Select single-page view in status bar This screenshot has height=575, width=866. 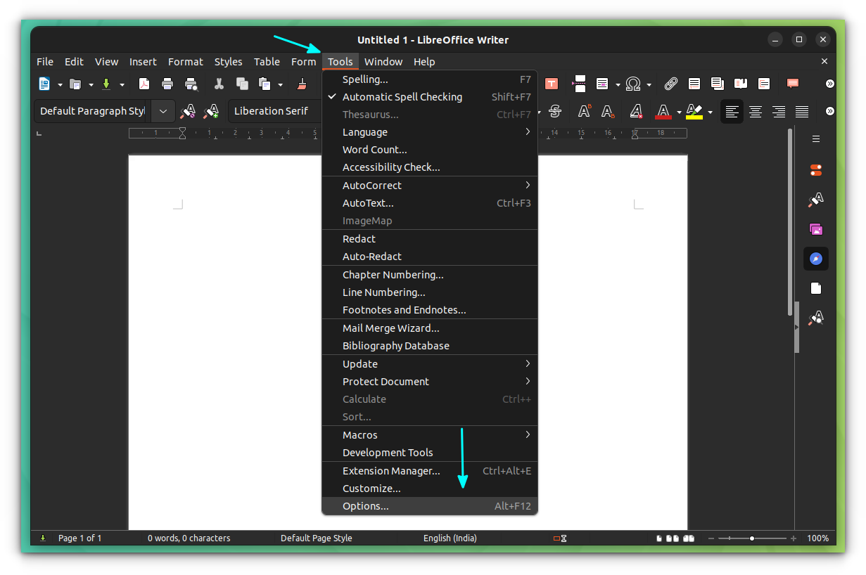point(659,538)
